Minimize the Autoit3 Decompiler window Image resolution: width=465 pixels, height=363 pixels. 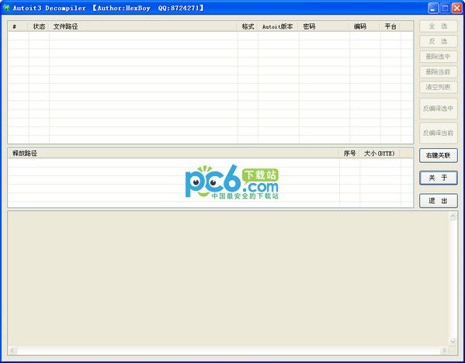point(433,8)
